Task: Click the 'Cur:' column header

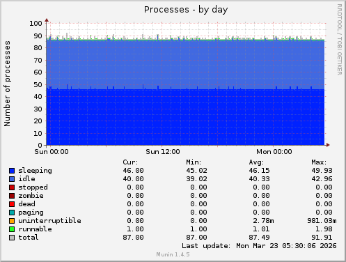Action: click(x=130, y=162)
